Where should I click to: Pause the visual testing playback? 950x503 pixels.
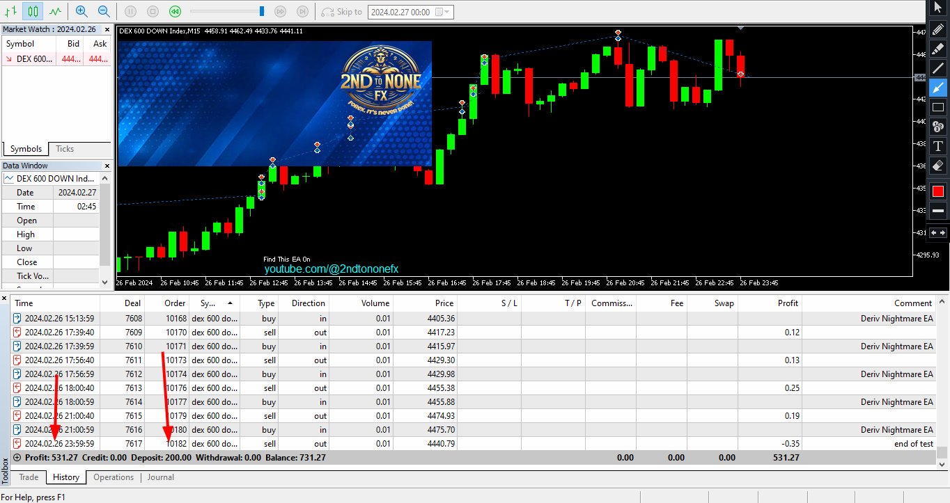[131, 11]
